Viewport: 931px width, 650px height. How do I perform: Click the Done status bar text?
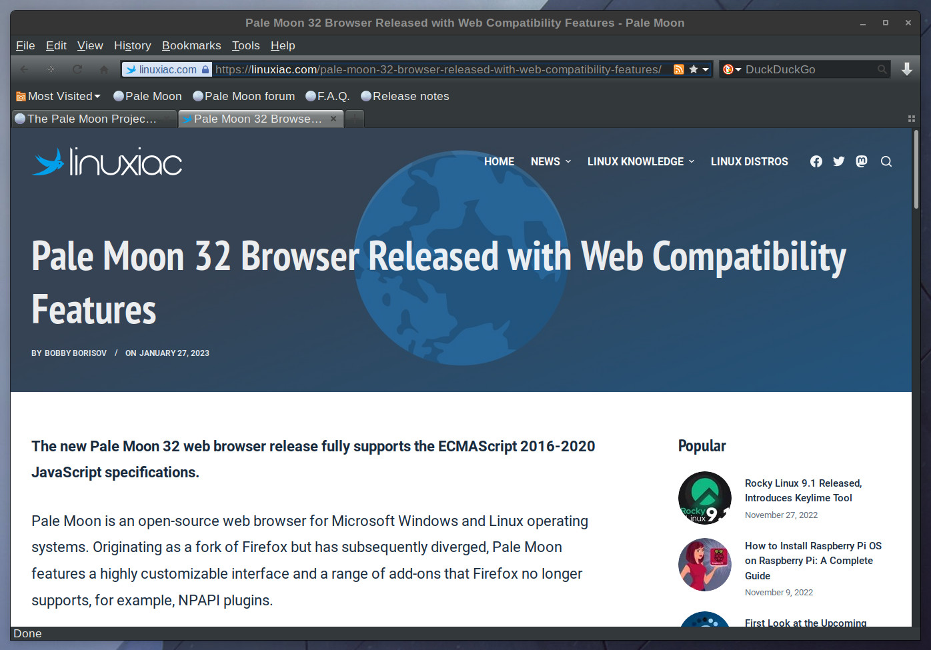(27, 633)
